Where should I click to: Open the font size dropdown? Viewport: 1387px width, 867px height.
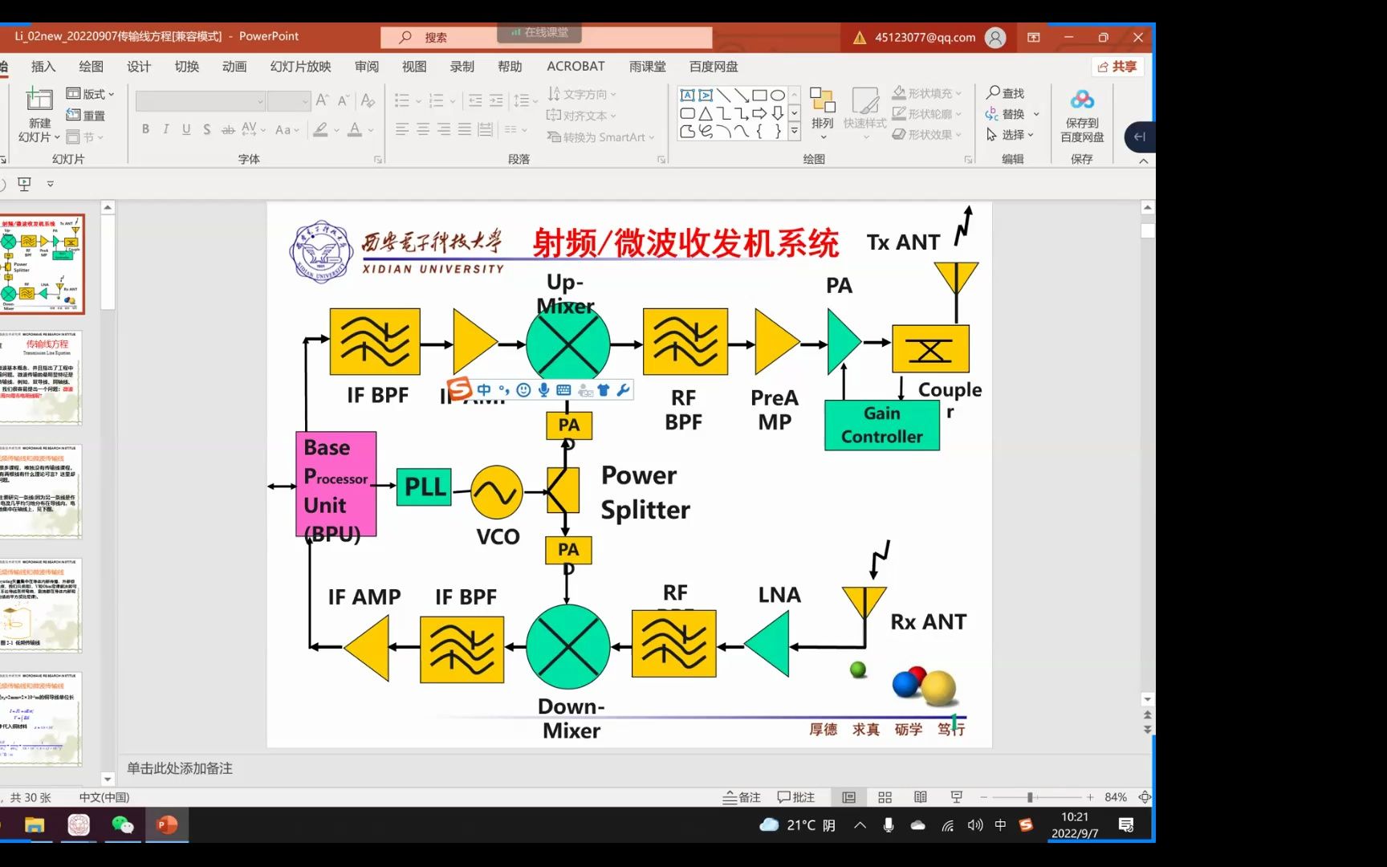click(303, 100)
